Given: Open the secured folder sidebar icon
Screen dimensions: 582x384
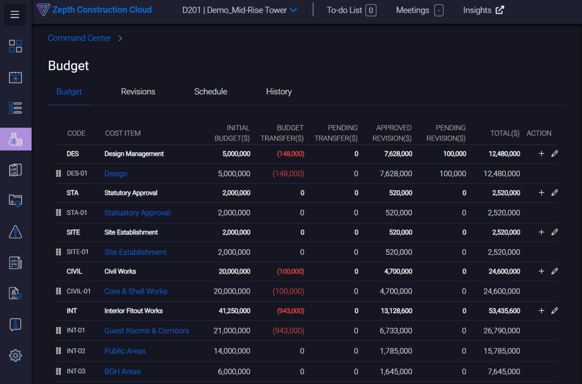Looking at the screenshot, I should tap(16, 200).
